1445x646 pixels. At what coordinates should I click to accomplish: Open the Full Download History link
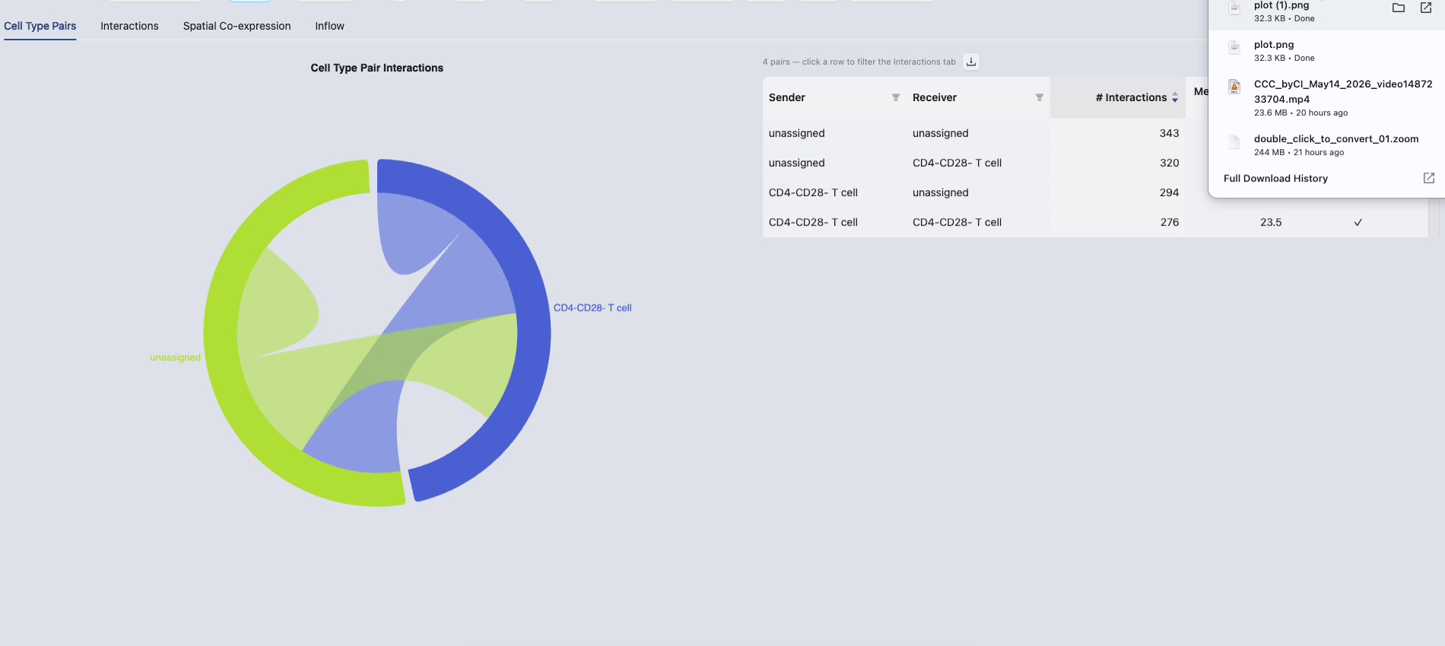pos(1275,179)
